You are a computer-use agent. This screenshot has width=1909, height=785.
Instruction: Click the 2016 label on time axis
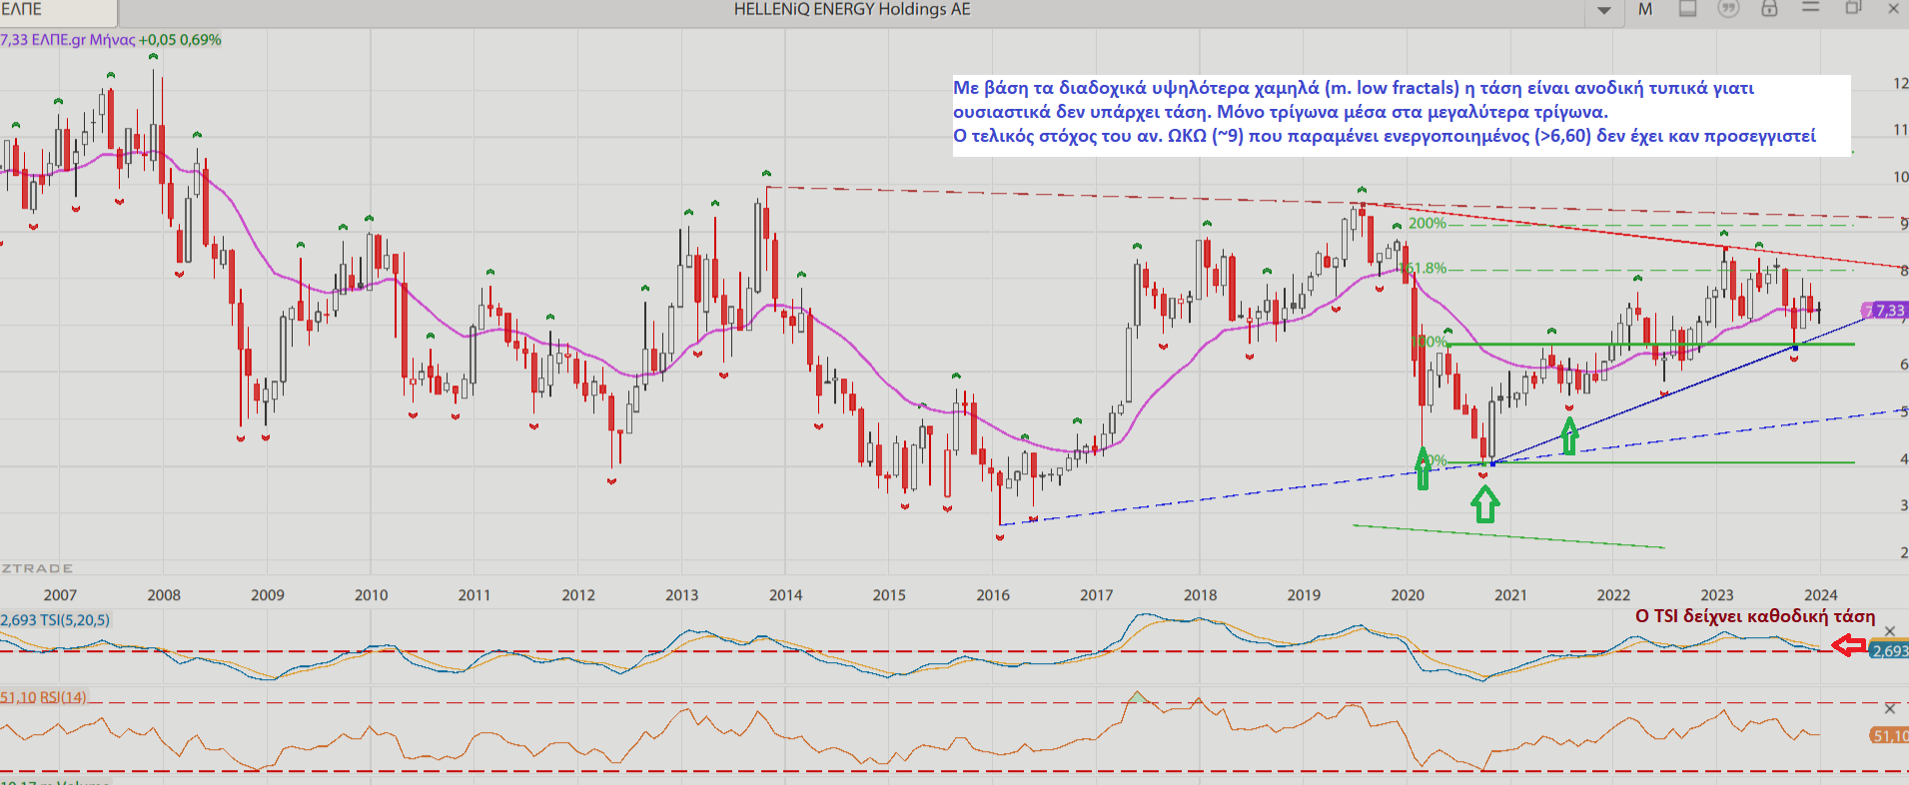[993, 595]
